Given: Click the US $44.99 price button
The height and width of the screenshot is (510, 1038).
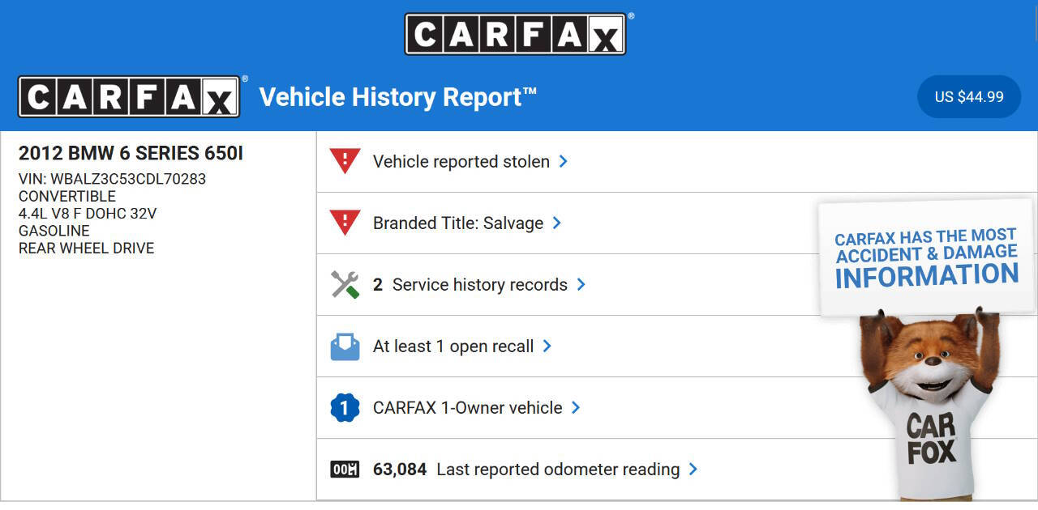Looking at the screenshot, I should pyautogui.click(x=969, y=97).
